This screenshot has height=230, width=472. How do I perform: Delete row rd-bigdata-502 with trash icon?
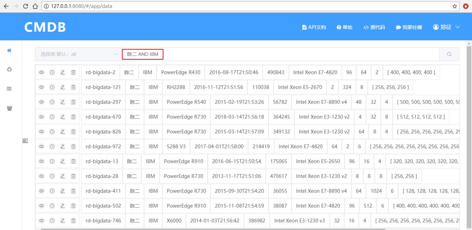73,206
